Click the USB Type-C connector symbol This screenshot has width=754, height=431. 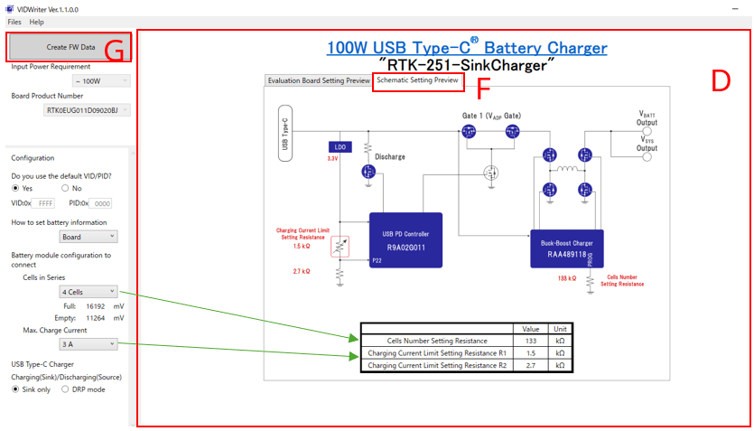(284, 136)
